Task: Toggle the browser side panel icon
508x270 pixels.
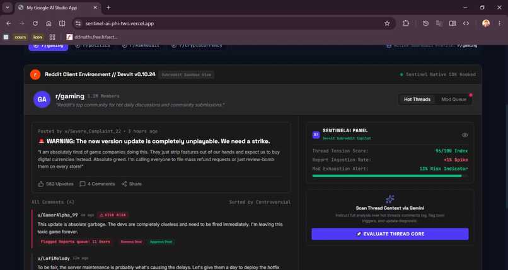Action: (x=453, y=23)
